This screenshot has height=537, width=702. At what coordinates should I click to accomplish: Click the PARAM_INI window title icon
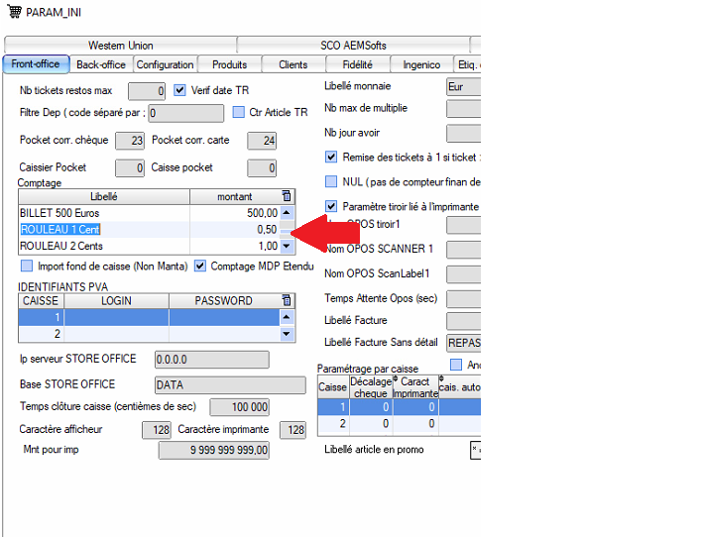pyautogui.click(x=12, y=11)
